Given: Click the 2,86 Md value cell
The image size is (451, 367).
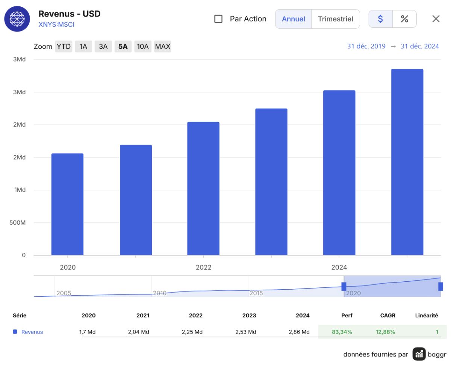Looking at the screenshot, I should point(299,332).
